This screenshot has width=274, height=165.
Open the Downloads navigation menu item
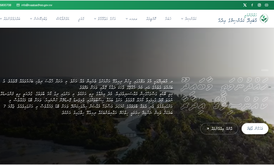[x=63, y=19]
